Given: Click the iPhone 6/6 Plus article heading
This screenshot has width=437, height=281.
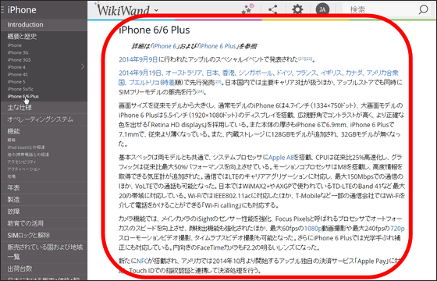Looking at the screenshot, I should pyautogui.click(x=155, y=30).
